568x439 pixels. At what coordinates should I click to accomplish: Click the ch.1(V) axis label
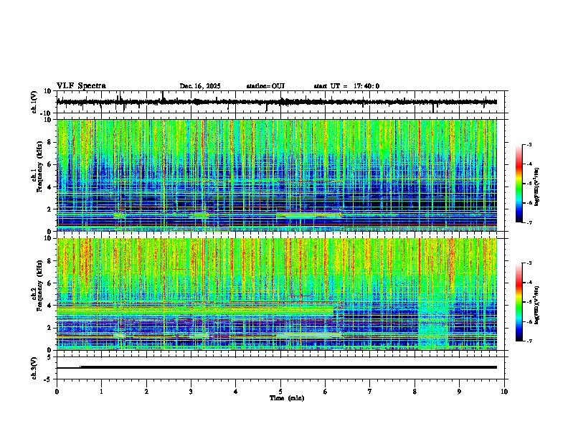(x=34, y=102)
